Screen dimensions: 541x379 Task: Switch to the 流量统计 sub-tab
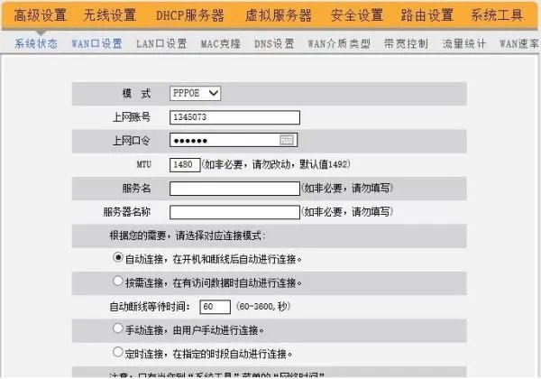464,44
